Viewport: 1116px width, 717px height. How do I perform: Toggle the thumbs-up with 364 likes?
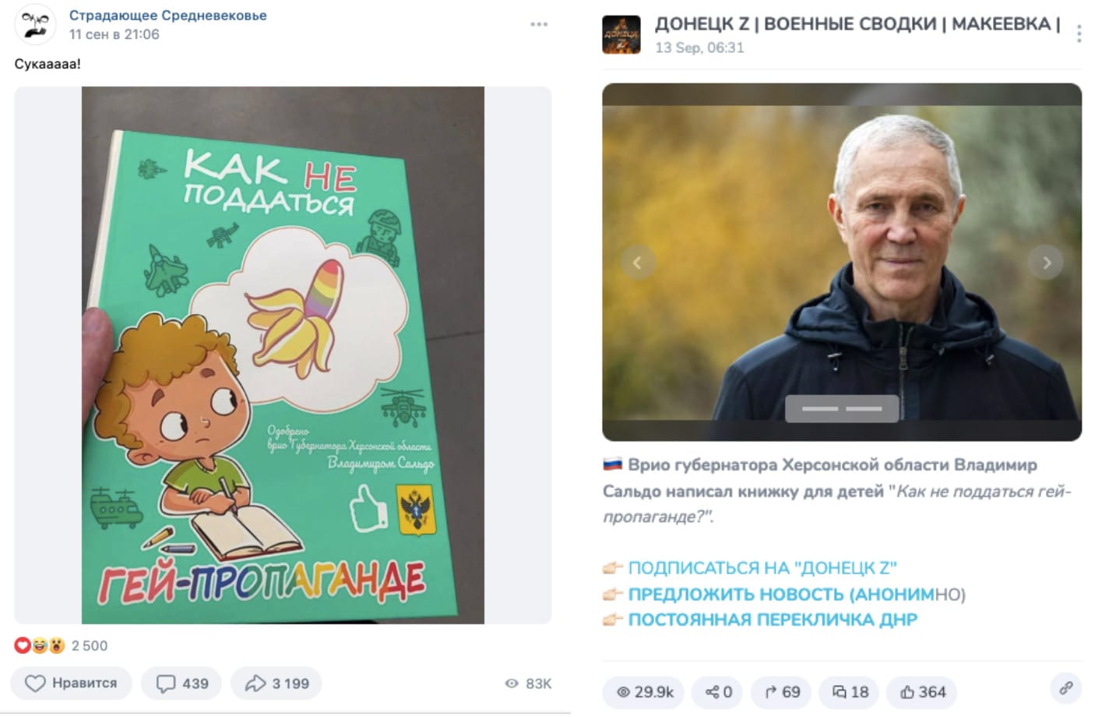(922, 692)
